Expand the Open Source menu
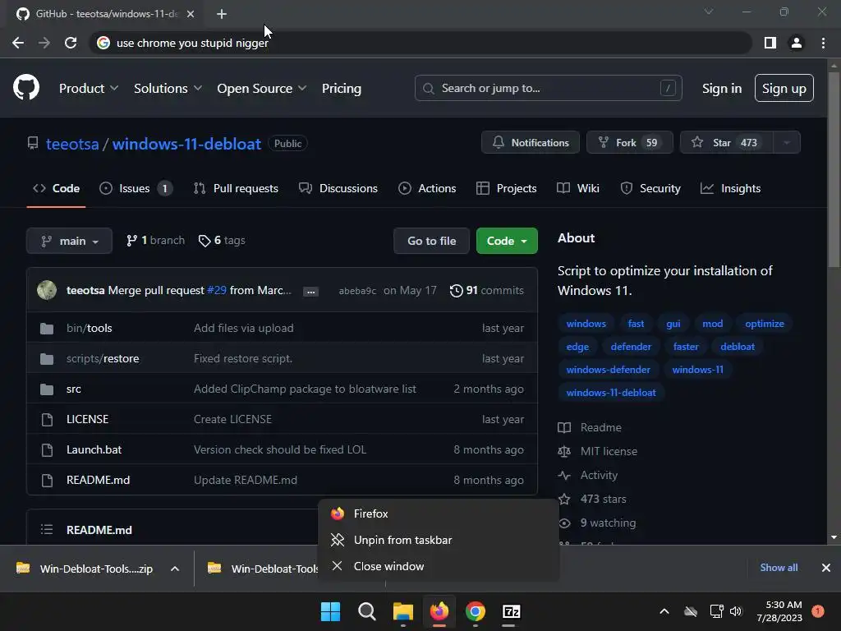Viewport: 841px width, 631px height. point(261,88)
